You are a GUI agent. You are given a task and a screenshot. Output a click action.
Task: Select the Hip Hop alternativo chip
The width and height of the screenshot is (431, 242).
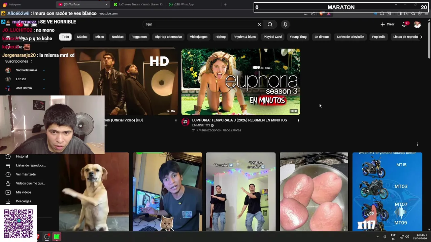(x=168, y=37)
